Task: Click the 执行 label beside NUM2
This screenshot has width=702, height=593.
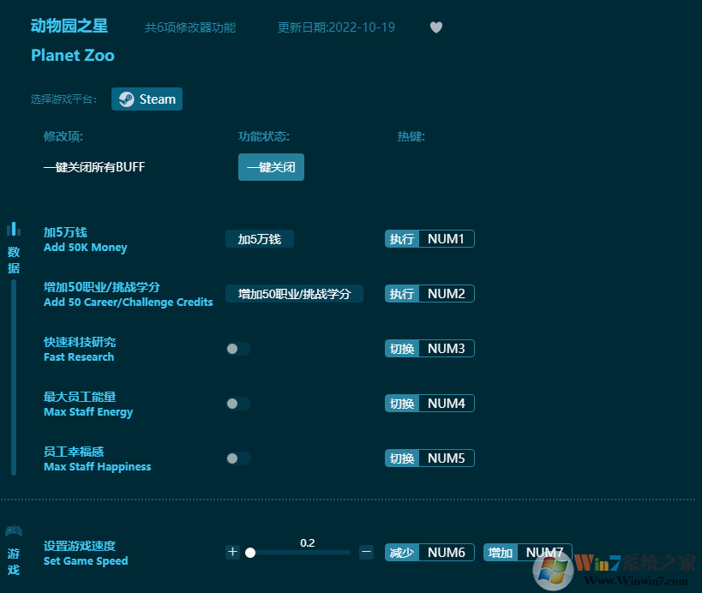Action: [x=402, y=294]
